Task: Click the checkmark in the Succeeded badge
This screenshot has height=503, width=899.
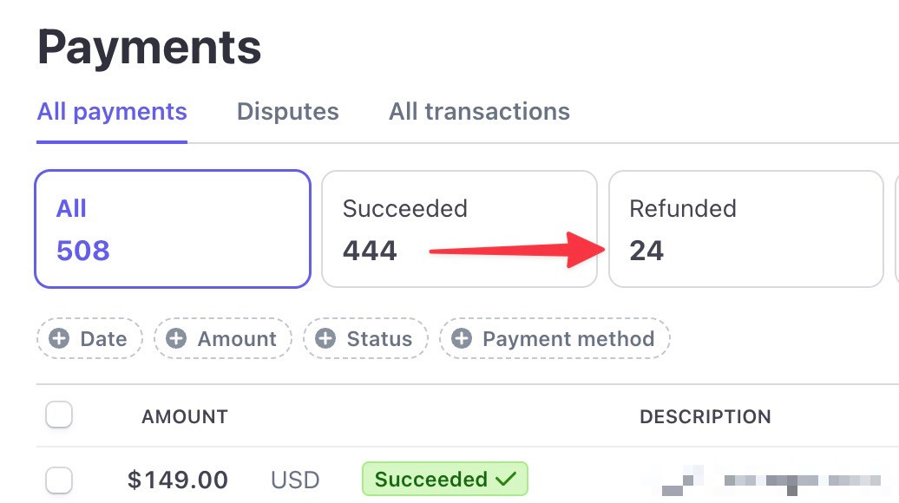Action: point(506,479)
